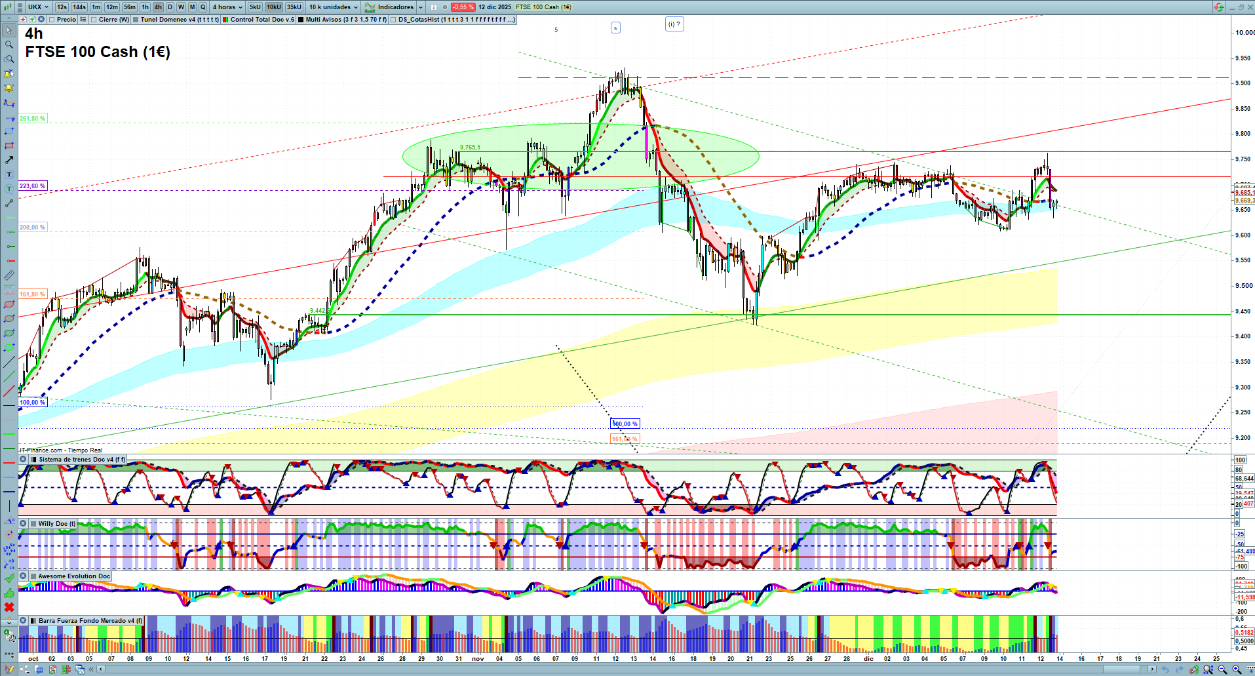Click the 10kU units button
The width and height of the screenshot is (1255, 676).
pyautogui.click(x=274, y=7)
